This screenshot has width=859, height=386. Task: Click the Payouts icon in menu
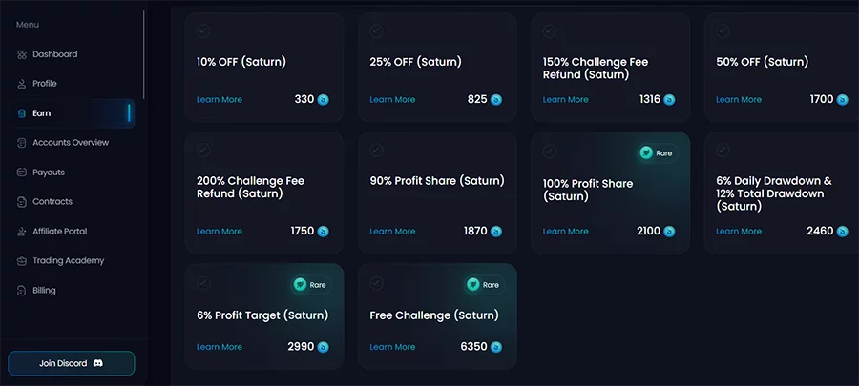coord(21,173)
